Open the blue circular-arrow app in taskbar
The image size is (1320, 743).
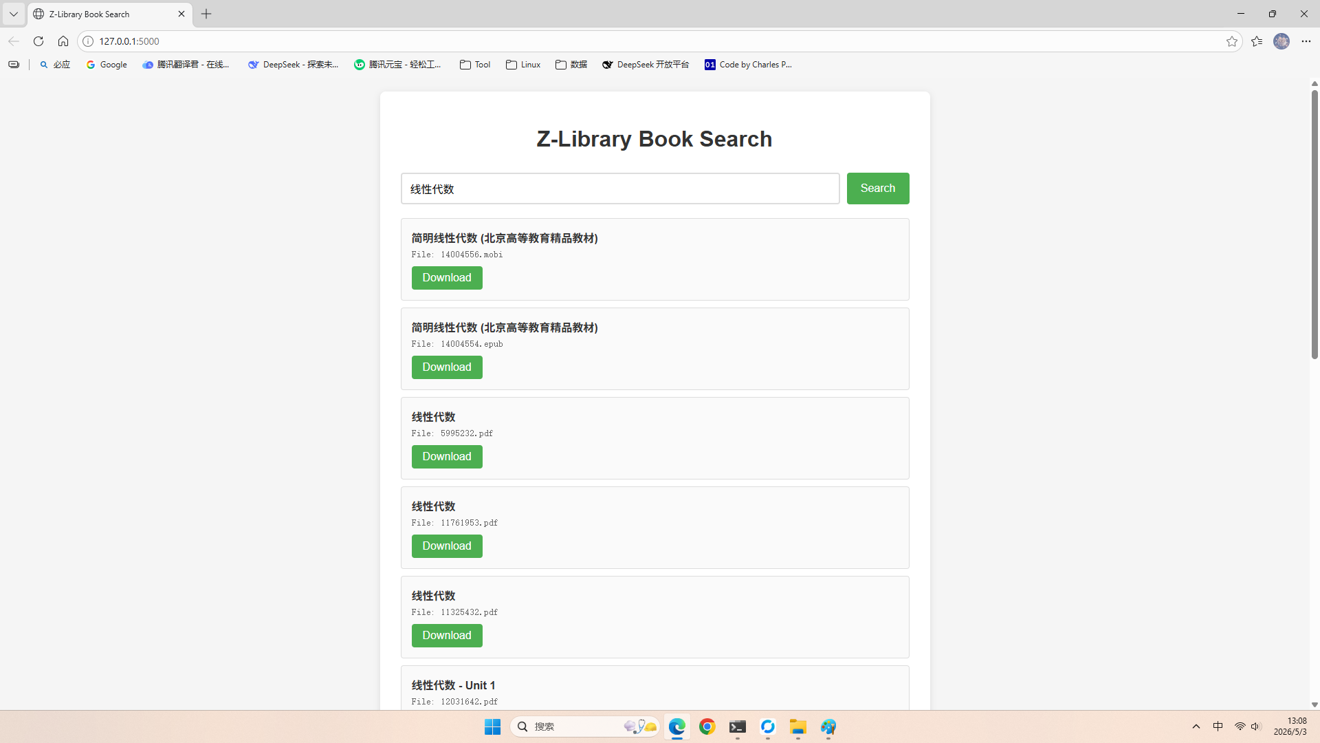tap(768, 726)
